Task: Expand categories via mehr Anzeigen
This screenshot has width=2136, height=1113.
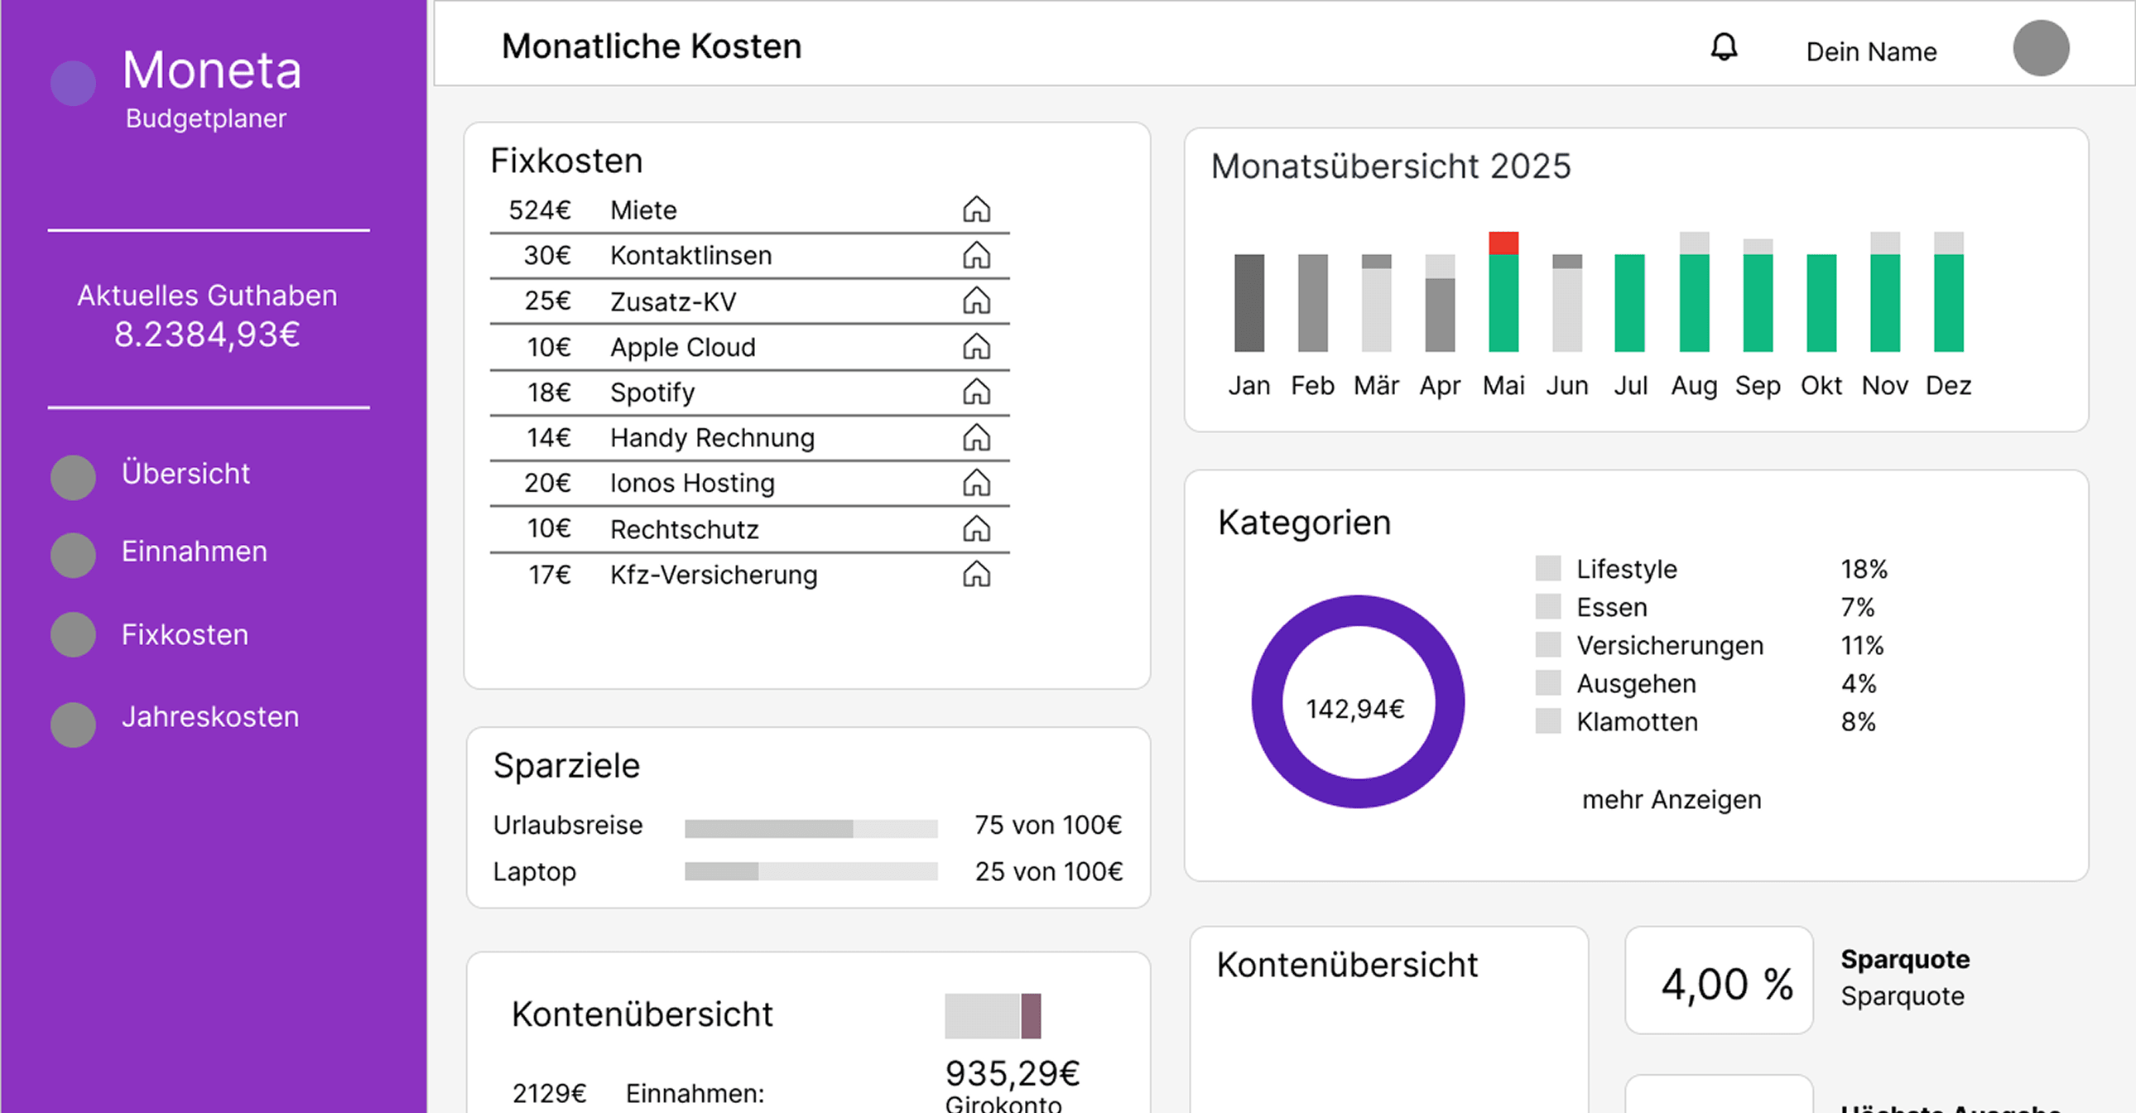Action: click(x=1671, y=798)
